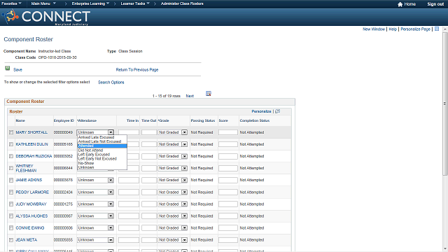
Task: Tick the checkbox for PEGGY LARMORE
Action: [11, 192]
